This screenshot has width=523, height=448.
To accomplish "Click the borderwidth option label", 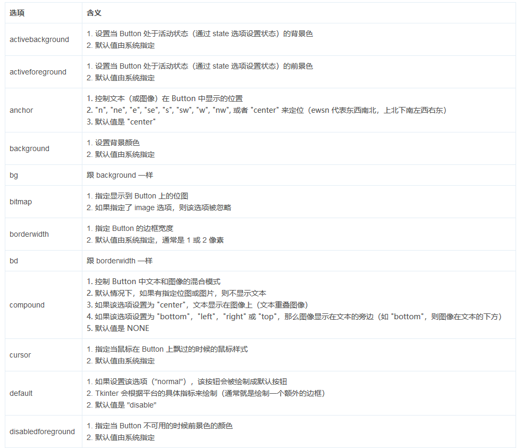I will point(29,234).
